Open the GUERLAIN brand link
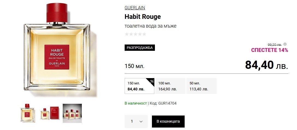This screenshot has width=297, height=130. click(135, 8)
